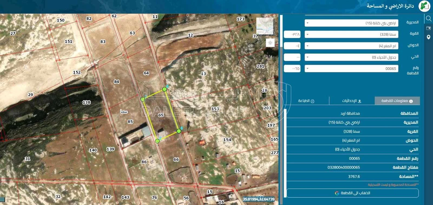Switch to الإحداثيات coordinates tab
The width and height of the screenshot is (433, 205).
click(352, 101)
